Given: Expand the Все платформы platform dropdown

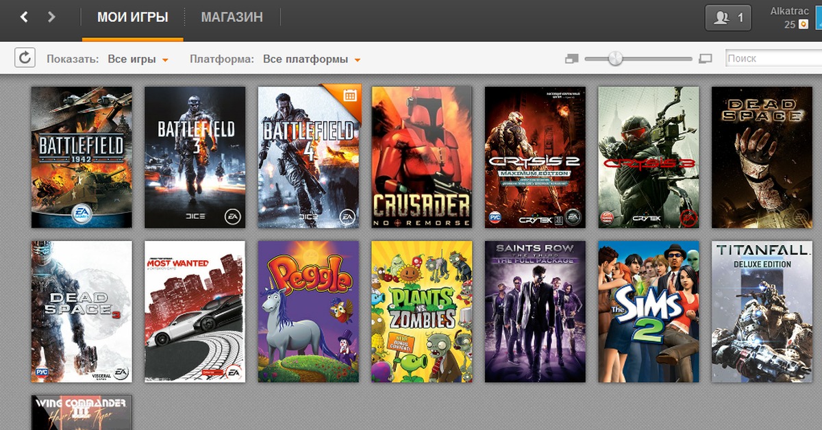Looking at the screenshot, I should (312, 60).
